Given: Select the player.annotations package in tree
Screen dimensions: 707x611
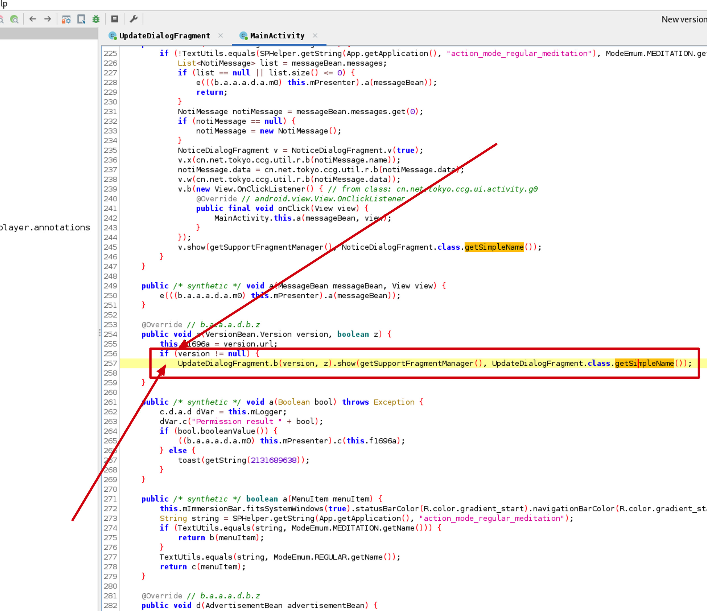Looking at the screenshot, I should pyautogui.click(x=45, y=228).
